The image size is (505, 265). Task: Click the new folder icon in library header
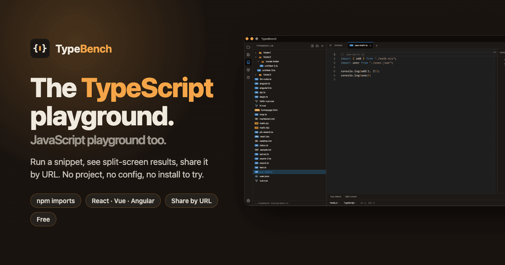[x=317, y=45]
